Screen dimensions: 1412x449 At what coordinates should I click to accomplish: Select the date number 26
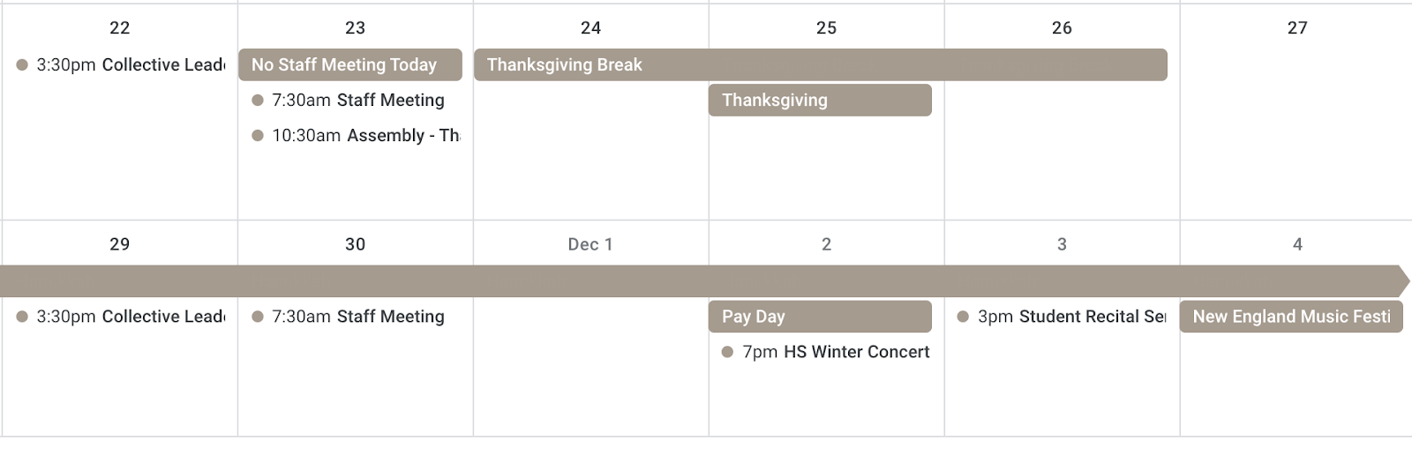(x=1062, y=27)
